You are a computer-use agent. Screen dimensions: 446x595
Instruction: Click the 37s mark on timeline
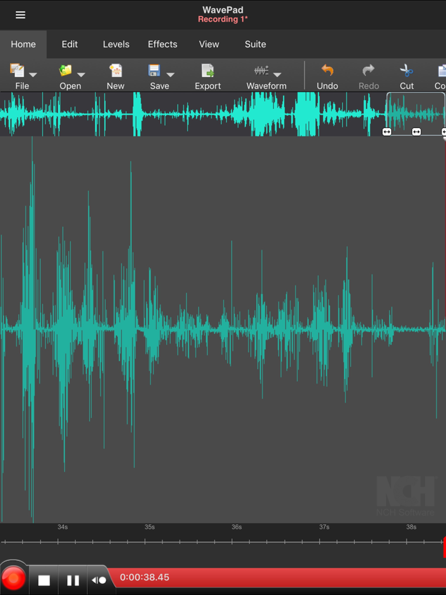[324, 527]
